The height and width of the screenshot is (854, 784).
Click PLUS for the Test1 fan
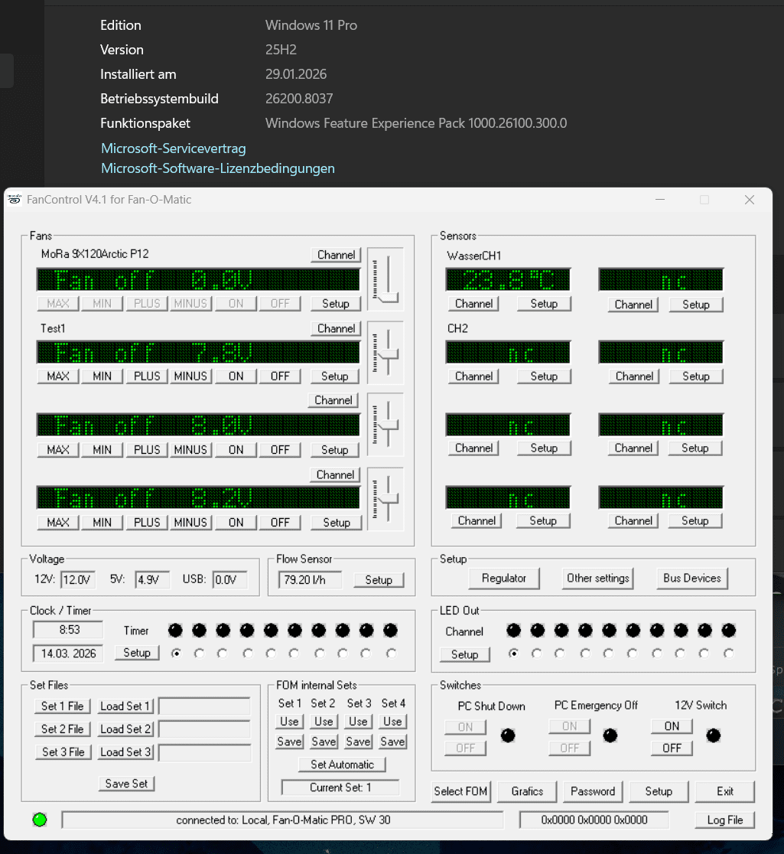(147, 376)
